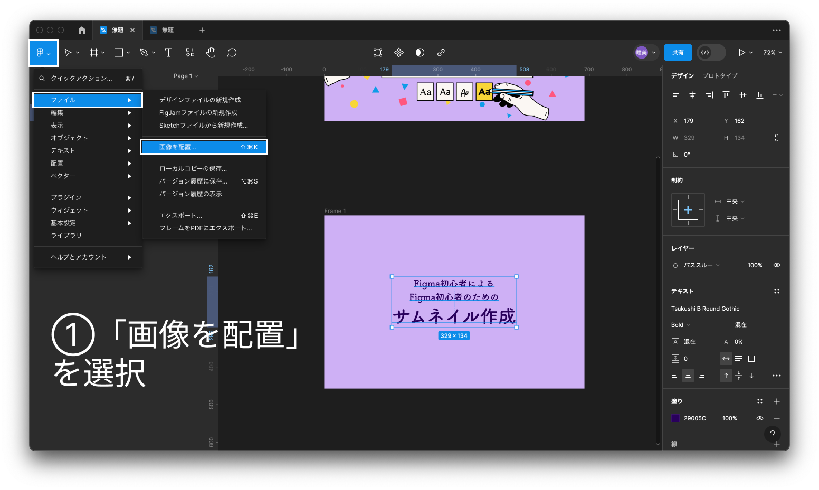Toggle fill visibility eye for 29005C
This screenshot has height=490, width=819.
(759, 418)
